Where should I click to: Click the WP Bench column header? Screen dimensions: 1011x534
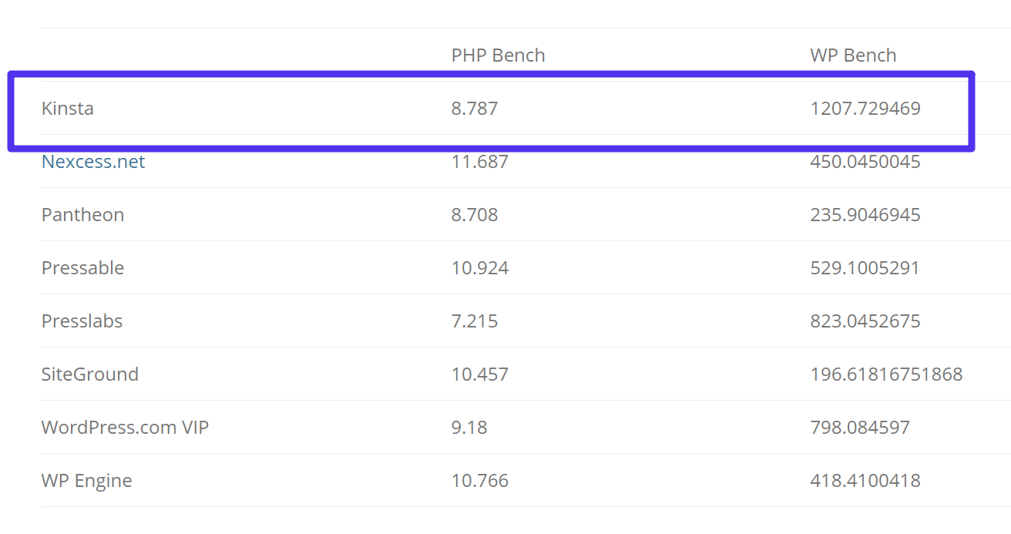pos(853,55)
